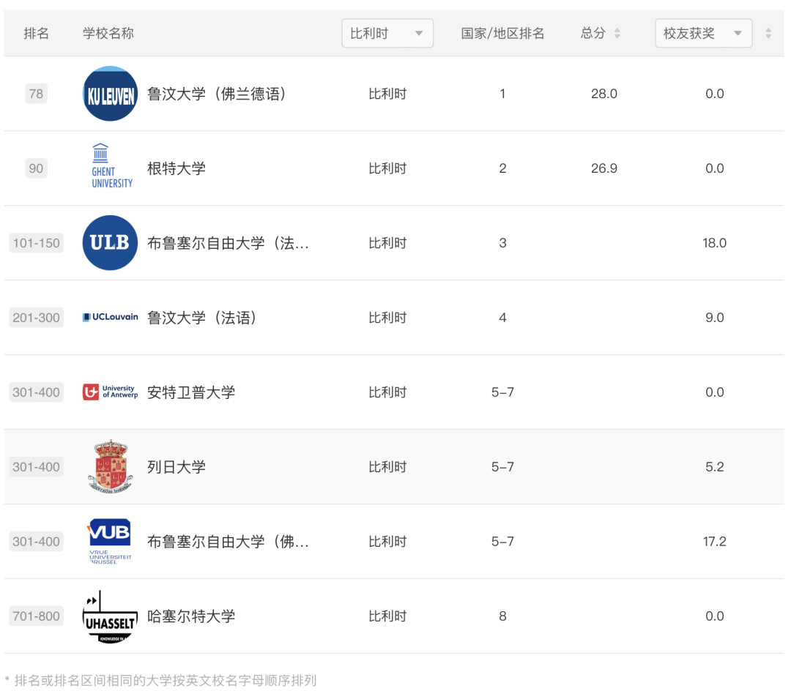Viewport: 791px width, 691px height.
Task: Click national rank 5-7 in 列日大学 row
Action: (502, 467)
